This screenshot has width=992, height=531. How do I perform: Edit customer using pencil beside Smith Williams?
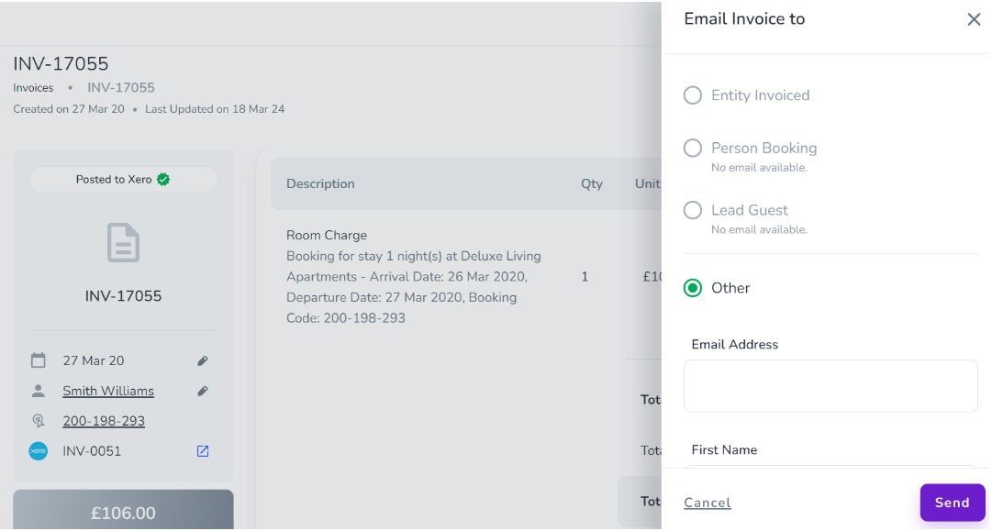203,392
